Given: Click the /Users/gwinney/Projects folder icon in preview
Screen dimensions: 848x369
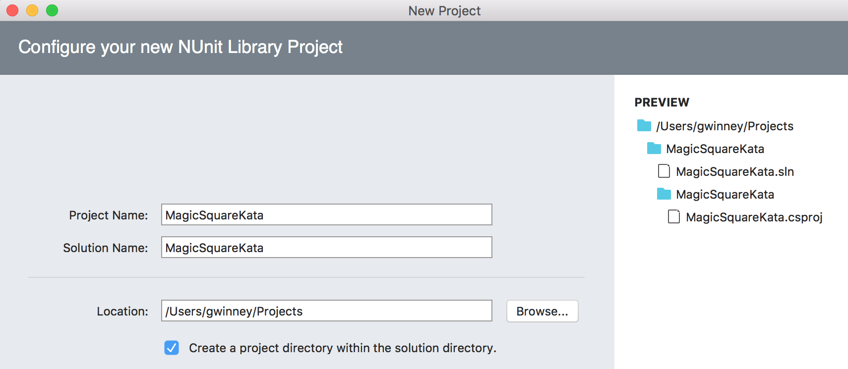Looking at the screenshot, I should [644, 126].
